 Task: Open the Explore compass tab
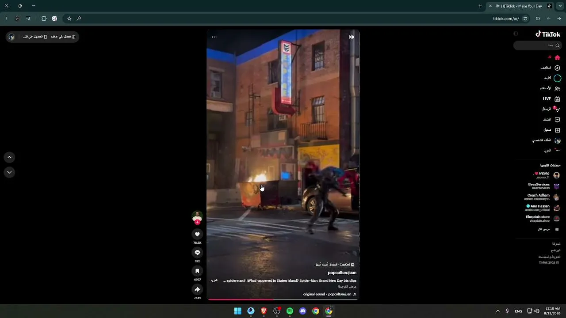[550, 68]
